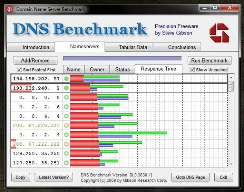Screen dimensions: 244x192
Task: Click the Add/Remove button
Action: 35,60
